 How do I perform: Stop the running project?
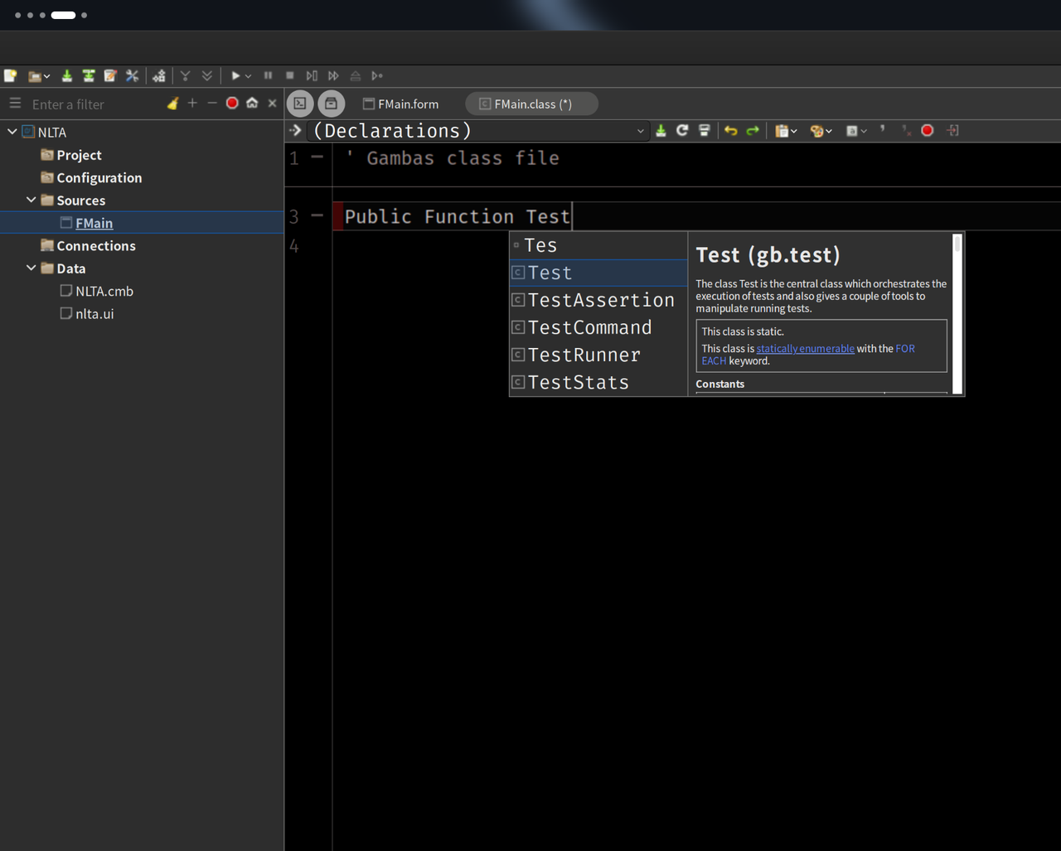click(290, 75)
